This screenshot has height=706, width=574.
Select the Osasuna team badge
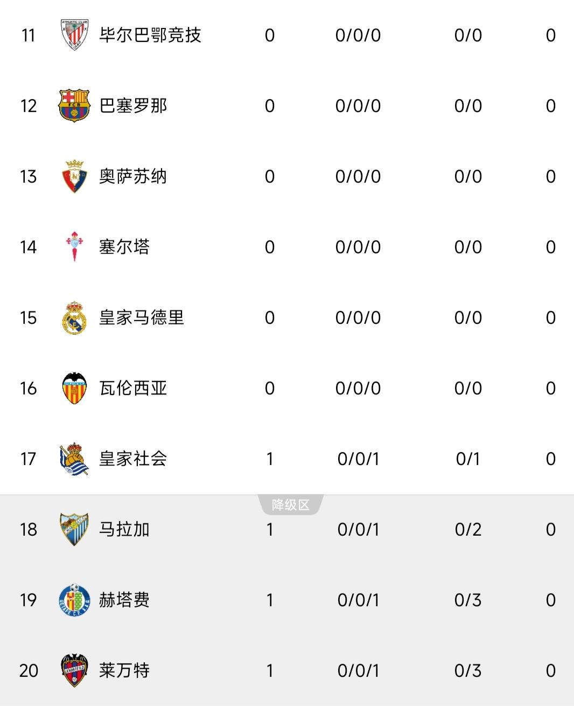coord(74,176)
